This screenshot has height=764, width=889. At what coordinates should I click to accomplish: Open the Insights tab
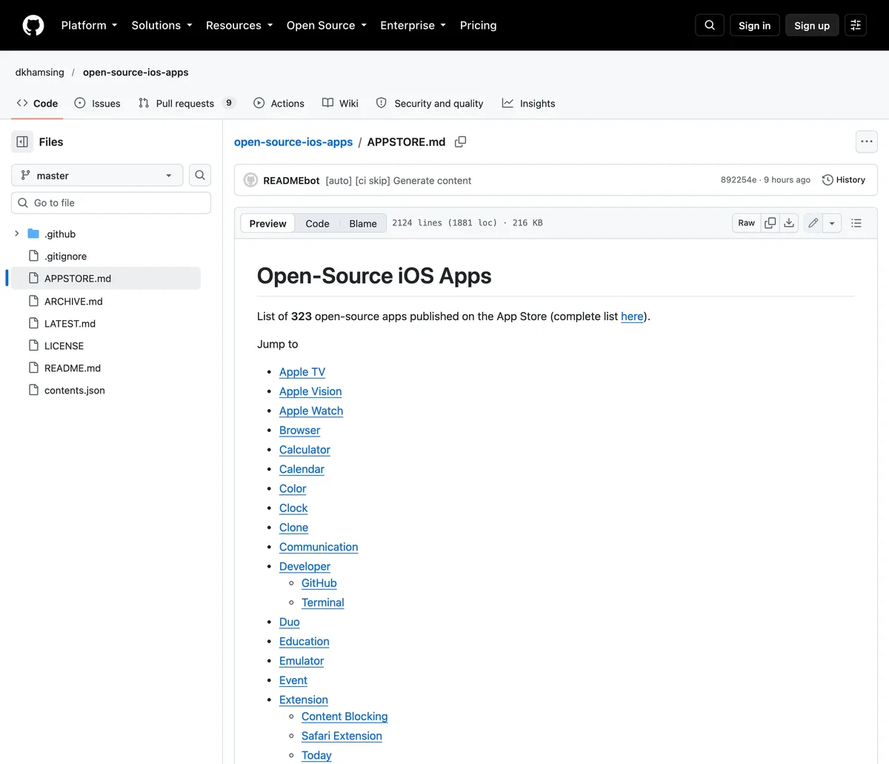click(x=528, y=104)
